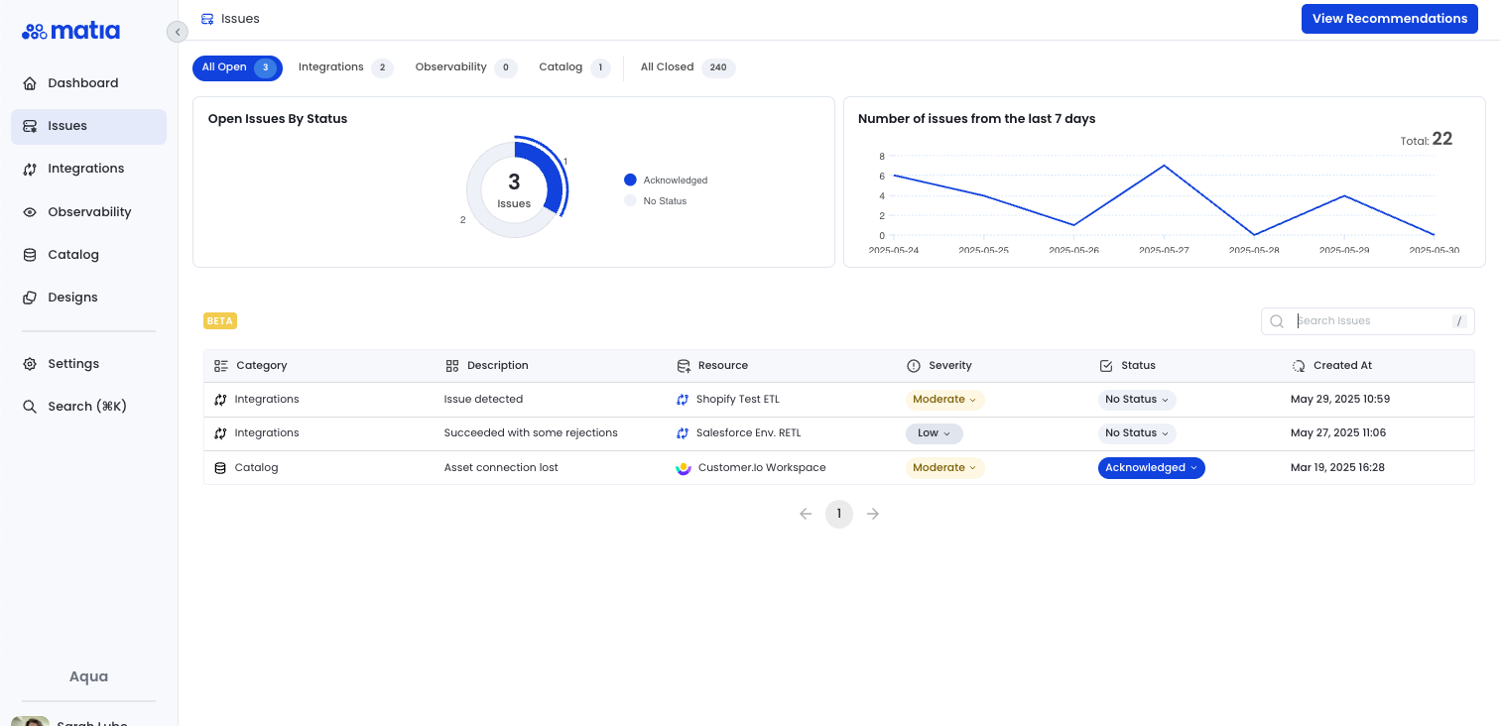This screenshot has height=726, width=1500.
Task: Toggle the Acknowledged legend item in the chart
Action: click(x=665, y=181)
